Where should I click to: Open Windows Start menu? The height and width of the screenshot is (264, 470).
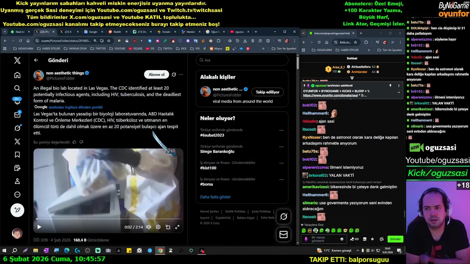coord(4,251)
